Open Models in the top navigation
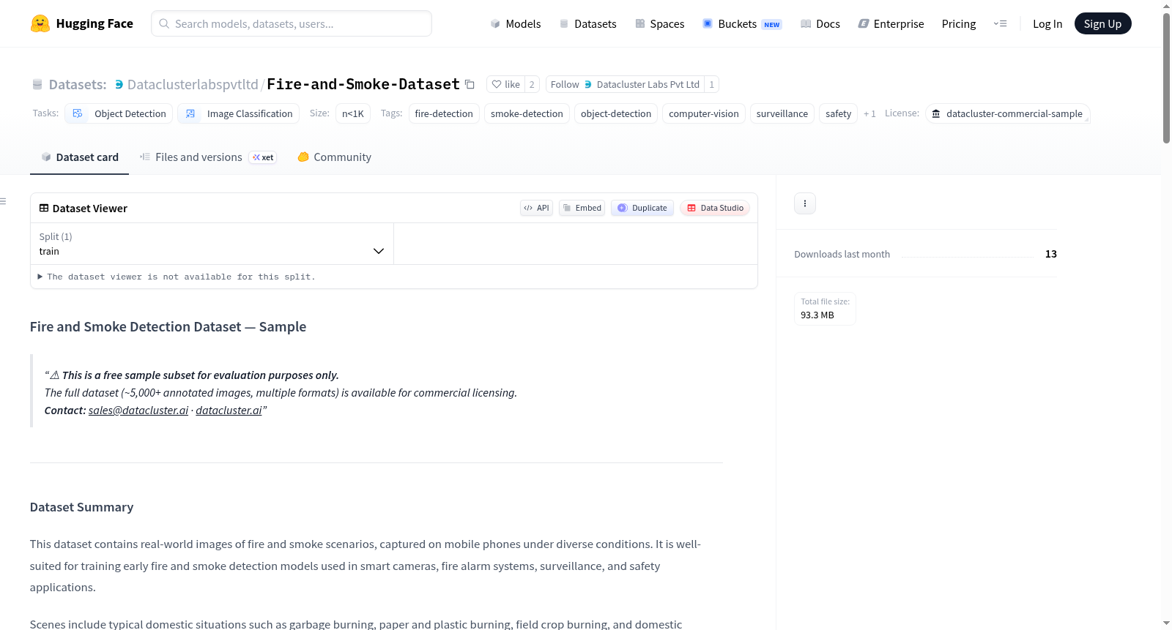This screenshot has height=630, width=1172. [x=516, y=23]
